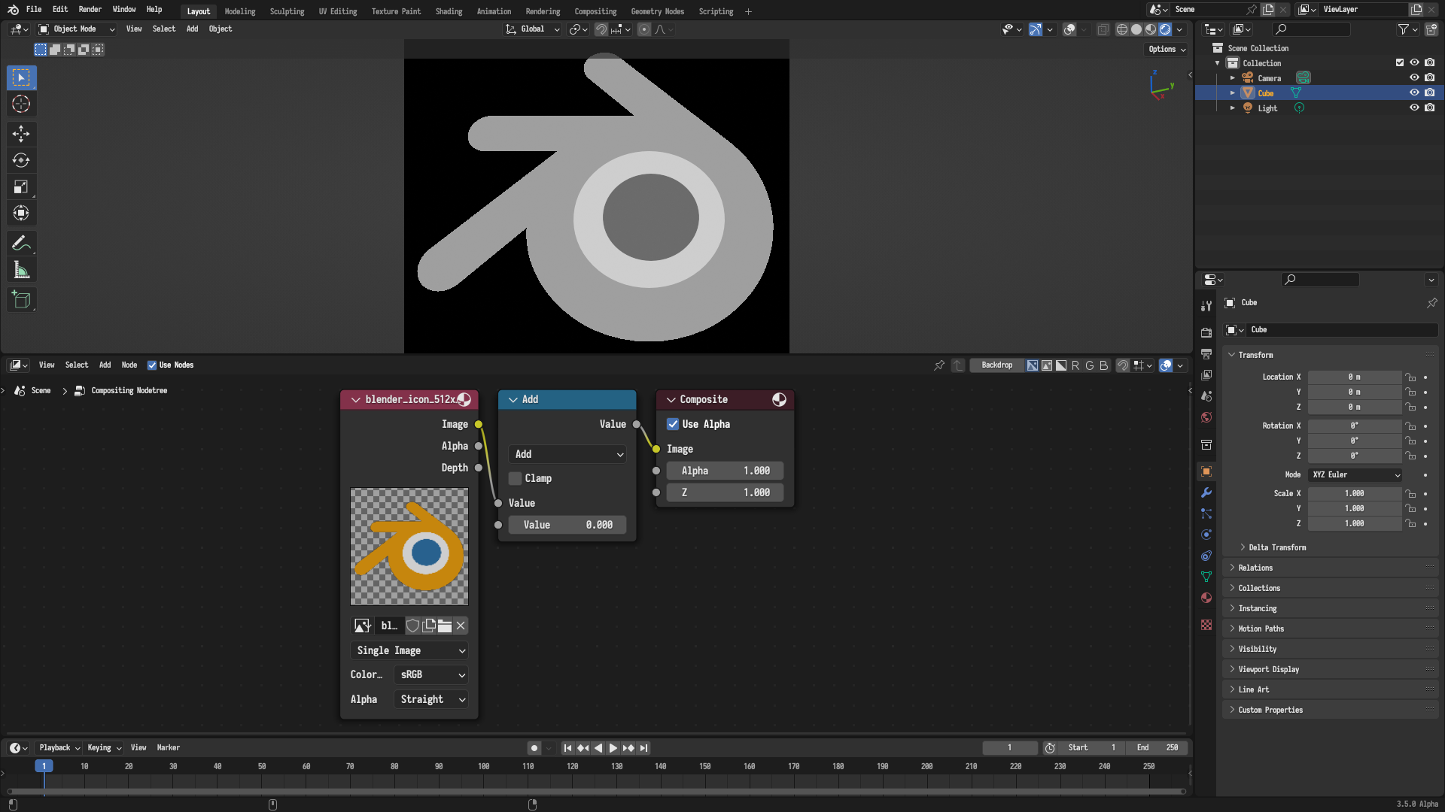
Task: Open Modifier Properties with the wrench icon
Action: click(x=1206, y=492)
